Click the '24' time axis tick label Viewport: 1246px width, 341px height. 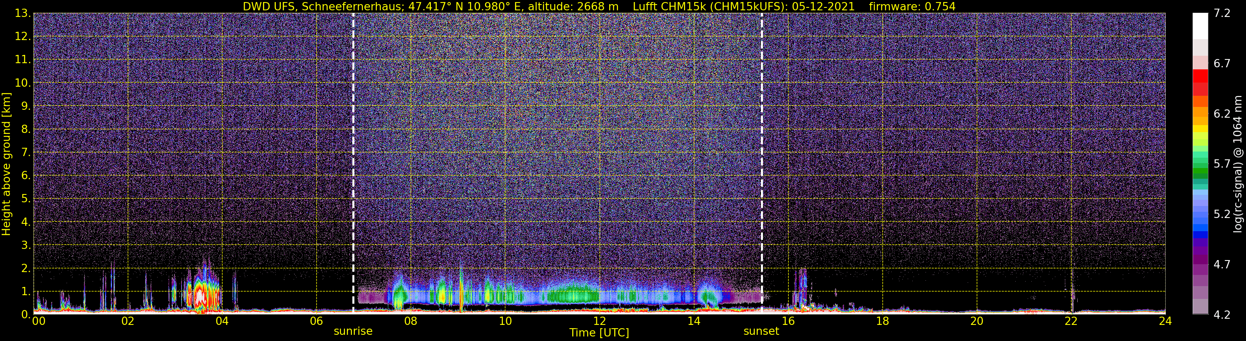(1165, 321)
